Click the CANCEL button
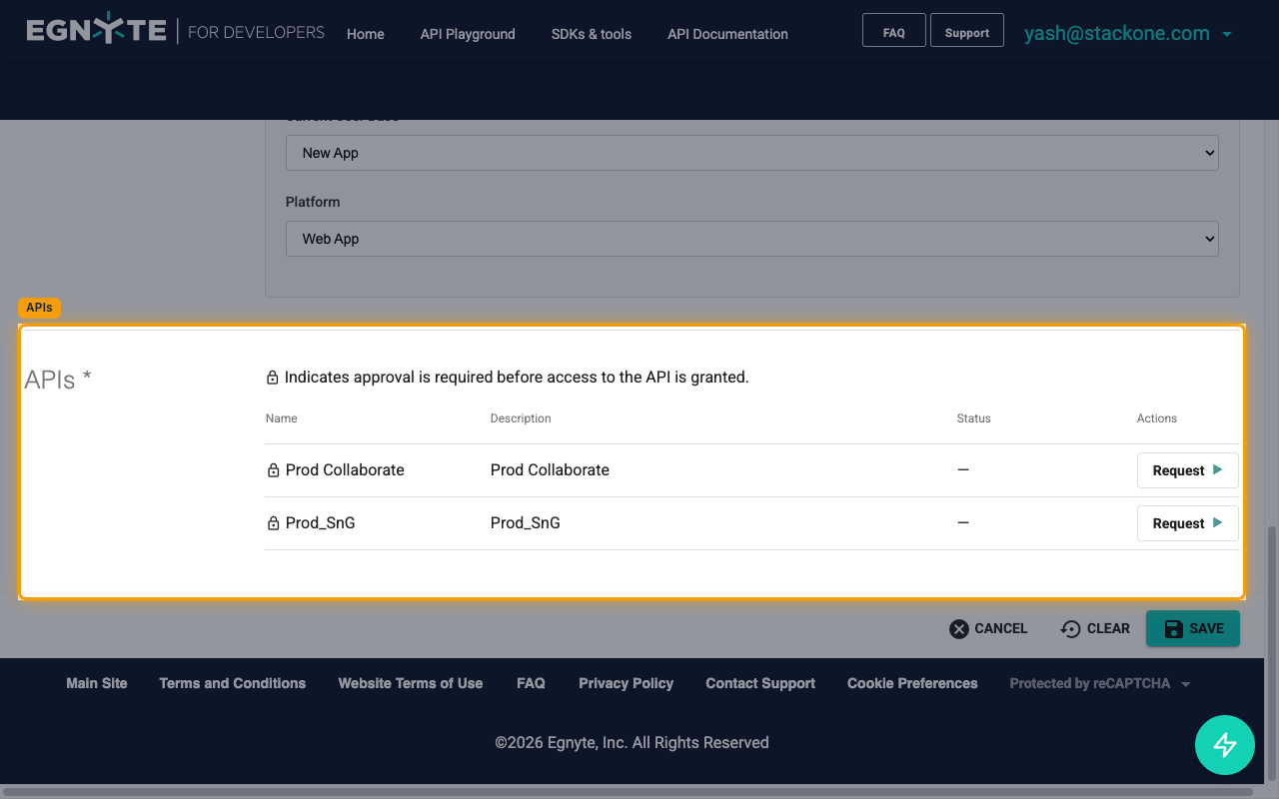1279x799 pixels. (988, 628)
